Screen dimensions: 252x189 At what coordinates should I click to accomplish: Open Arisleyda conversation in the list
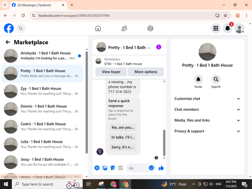pyautogui.click(x=42, y=55)
